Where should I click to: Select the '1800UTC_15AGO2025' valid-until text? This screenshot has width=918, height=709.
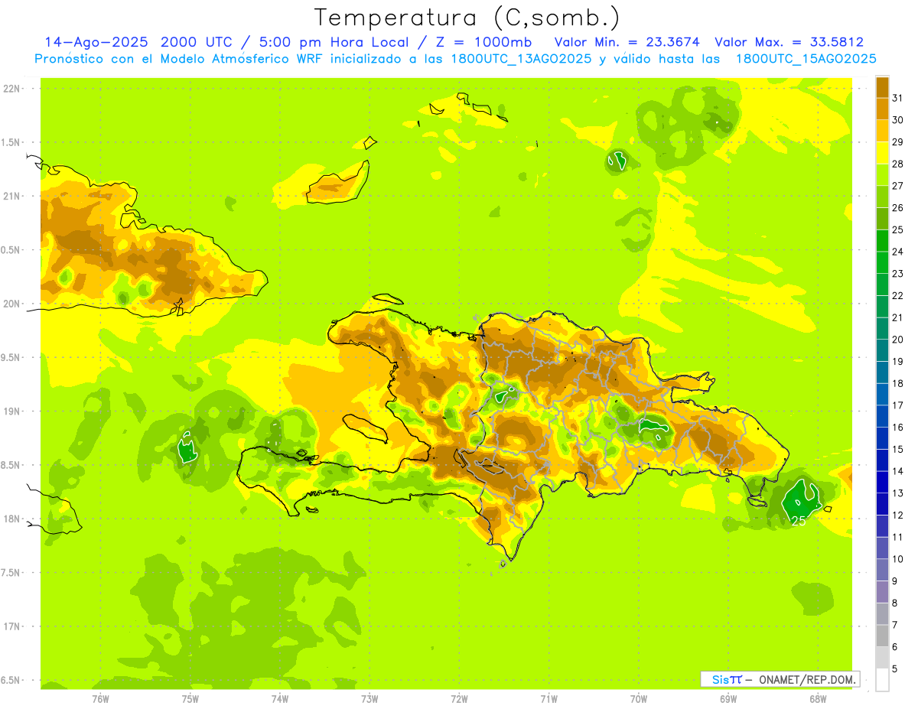[x=806, y=59]
